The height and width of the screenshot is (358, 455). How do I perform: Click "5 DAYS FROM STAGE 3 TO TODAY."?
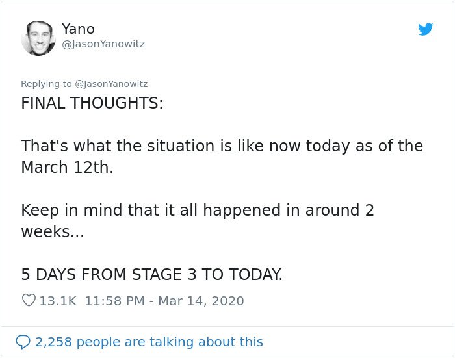[x=151, y=274]
